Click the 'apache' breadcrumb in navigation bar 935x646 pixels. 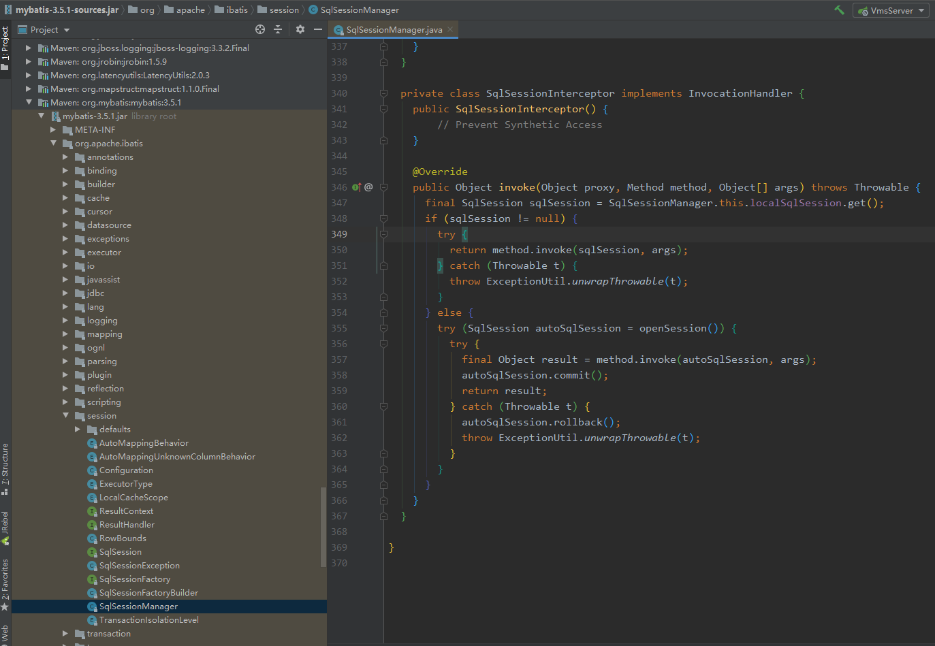point(184,10)
